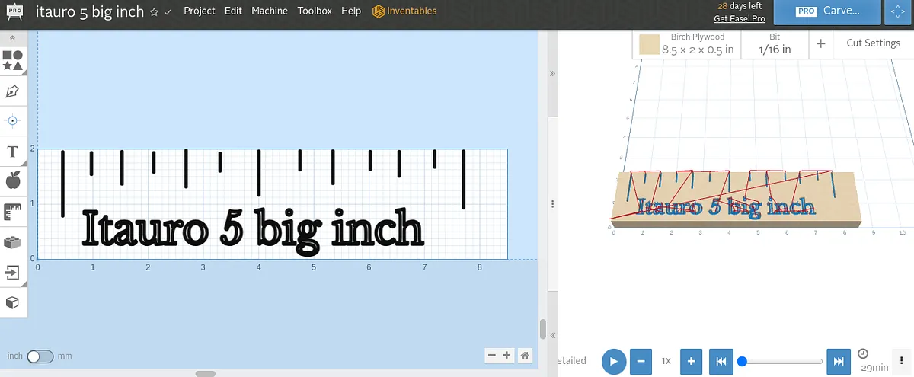Screen dimensions: 914x377
Task: Click the Carve button
Action: coord(826,12)
